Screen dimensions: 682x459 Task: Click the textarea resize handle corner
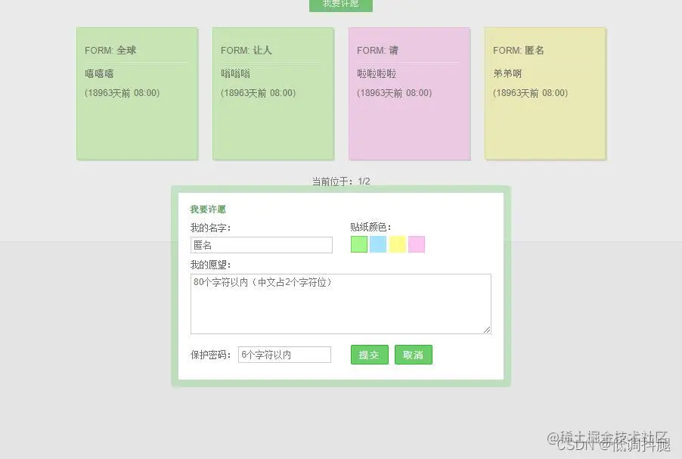[487, 328]
